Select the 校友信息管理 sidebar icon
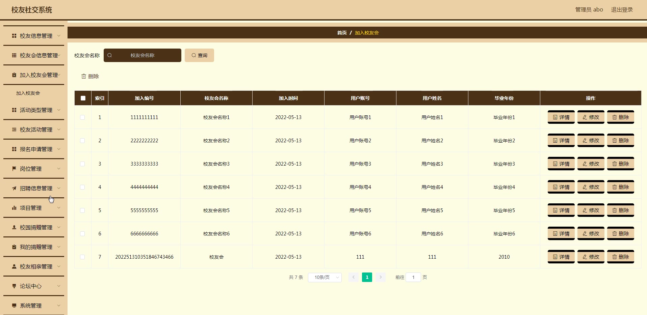The height and width of the screenshot is (315, 647). tap(14, 36)
